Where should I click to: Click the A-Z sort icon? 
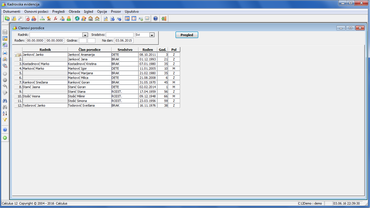[5, 113]
